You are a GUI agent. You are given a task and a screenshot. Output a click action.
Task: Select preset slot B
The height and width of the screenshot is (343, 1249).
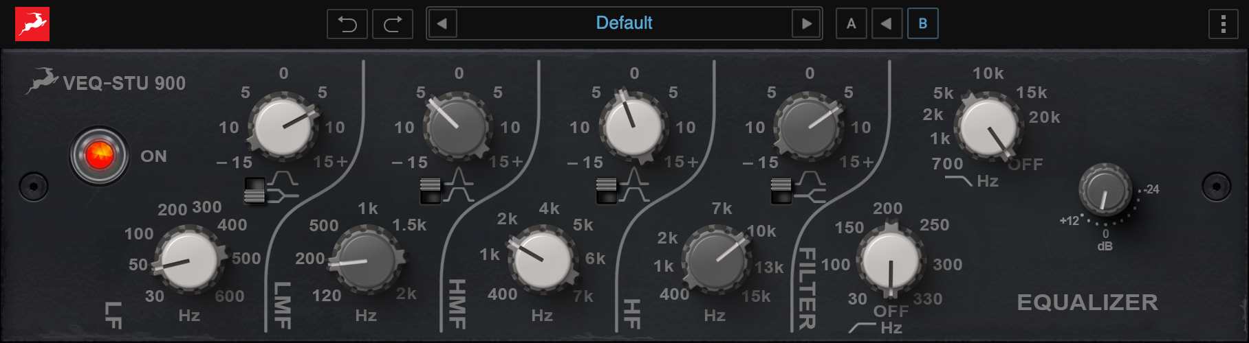(x=922, y=24)
